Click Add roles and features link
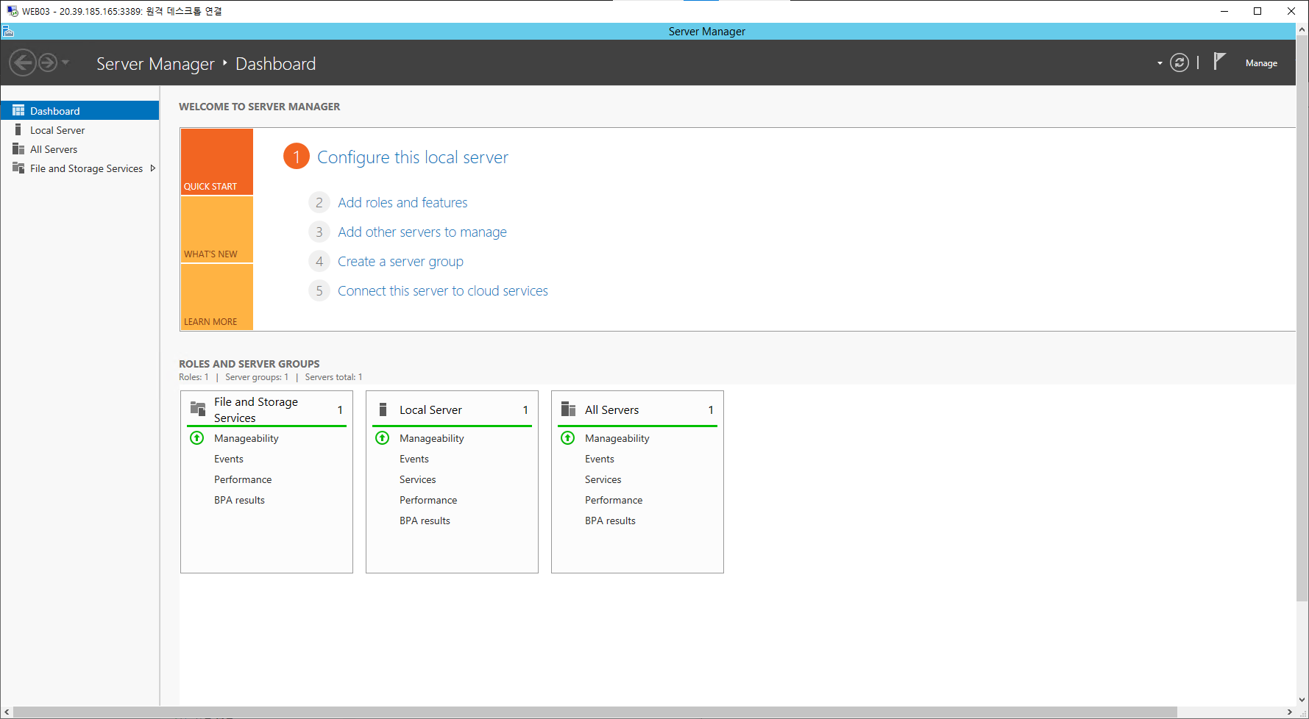Image resolution: width=1309 pixels, height=719 pixels. tap(402, 202)
